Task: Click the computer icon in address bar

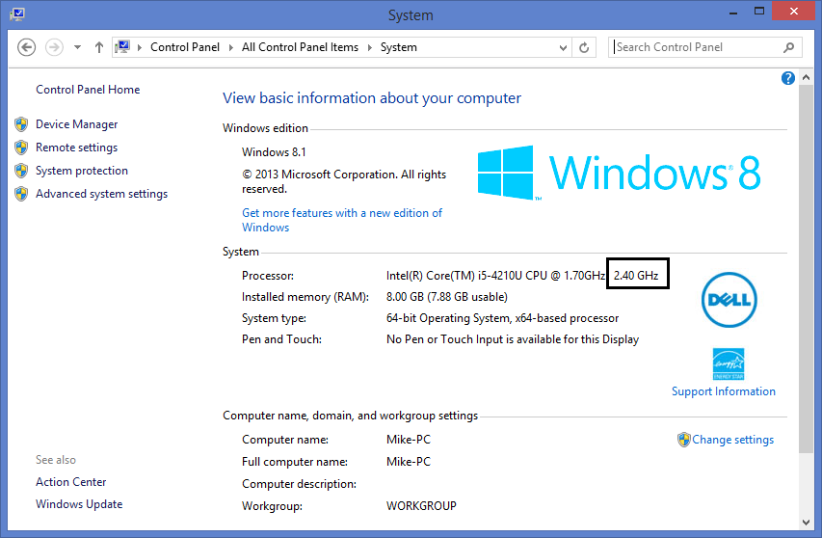Action: [122, 47]
